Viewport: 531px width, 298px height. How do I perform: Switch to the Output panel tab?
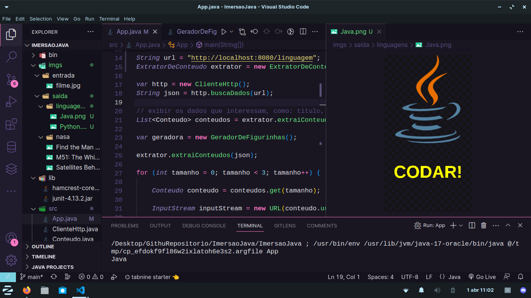coord(160,225)
